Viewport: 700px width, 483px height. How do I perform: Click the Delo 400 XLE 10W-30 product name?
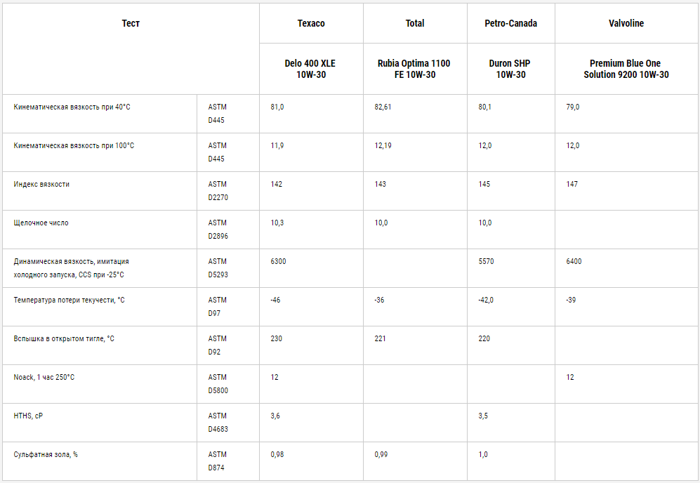[311, 69]
